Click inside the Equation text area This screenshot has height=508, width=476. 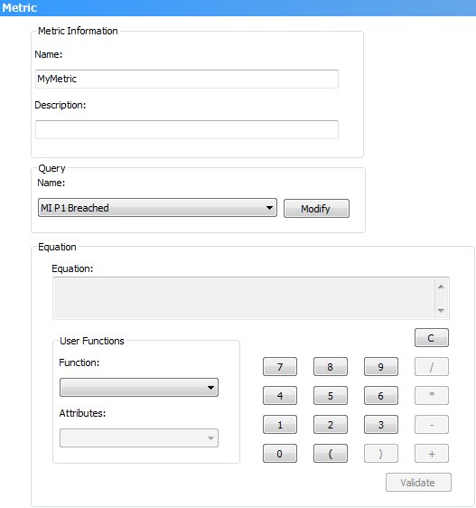coord(244,298)
